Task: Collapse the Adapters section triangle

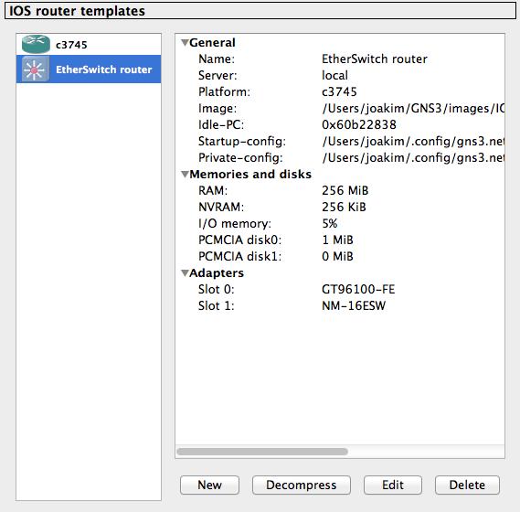Action: point(185,273)
